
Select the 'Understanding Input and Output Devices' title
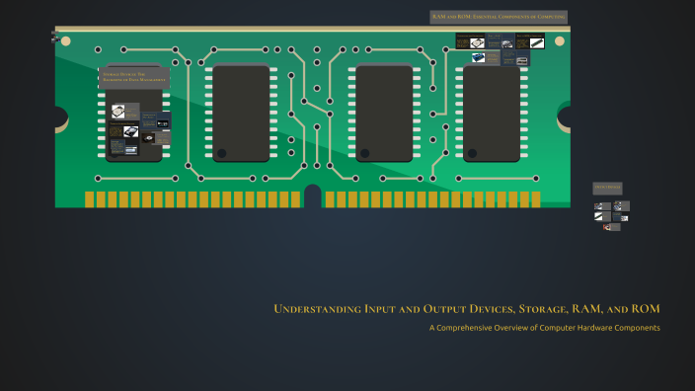tap(467, 309)
